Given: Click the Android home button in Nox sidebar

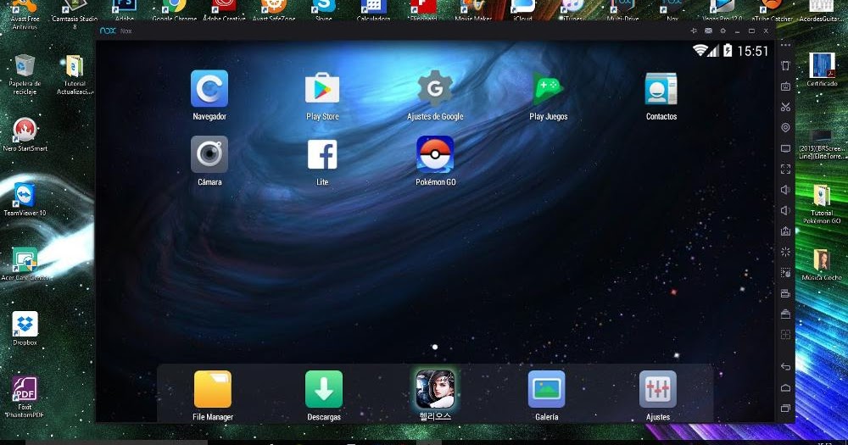Looking at the screenshot, I should [x=785, y=387].
